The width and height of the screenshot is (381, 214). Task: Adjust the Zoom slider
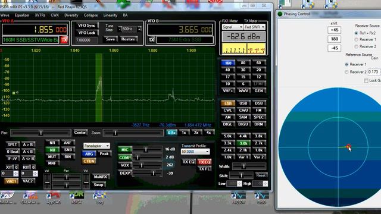133,133
